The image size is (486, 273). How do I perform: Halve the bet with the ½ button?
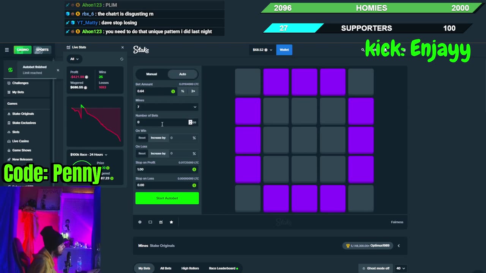point(183,91)
